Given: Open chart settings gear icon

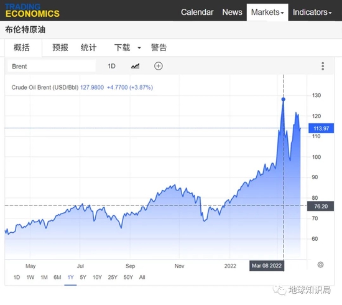Looking at the screenshot, I should coord(320,265).
